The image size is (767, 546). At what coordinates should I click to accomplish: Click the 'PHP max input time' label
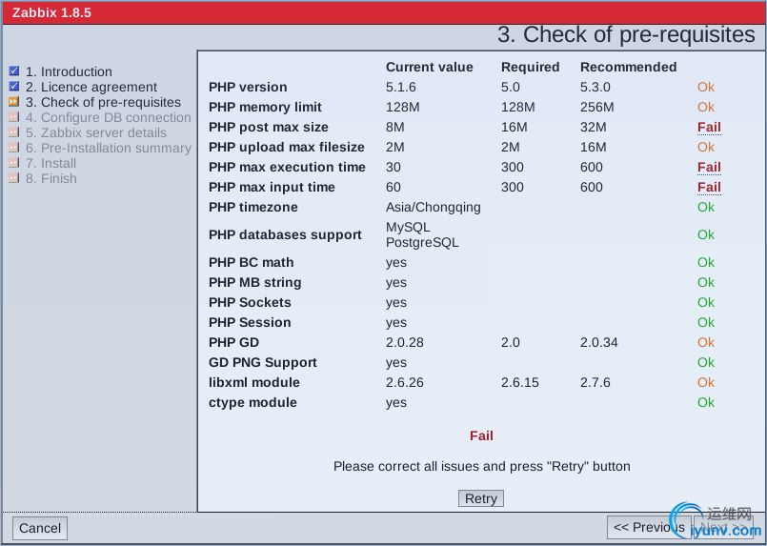click(272, 188)
